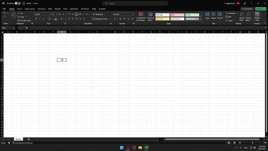Decrease decimal places
This screenshot has height=151, width=268.
pos(132,19)
